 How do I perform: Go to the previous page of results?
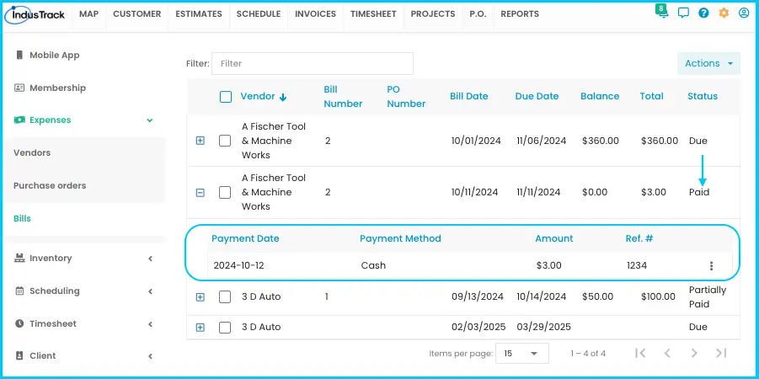(x=667, y=353)
